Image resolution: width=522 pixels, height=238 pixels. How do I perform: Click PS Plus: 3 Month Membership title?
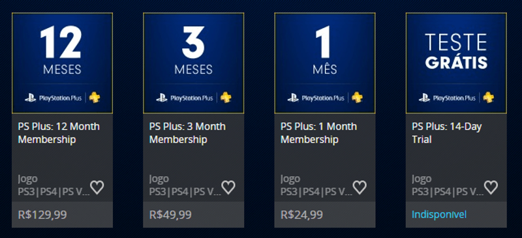point(187,133)
